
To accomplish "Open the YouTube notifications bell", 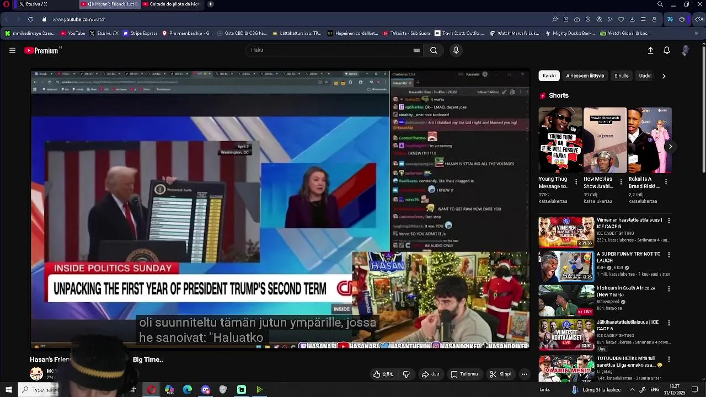I will (667, 50).
